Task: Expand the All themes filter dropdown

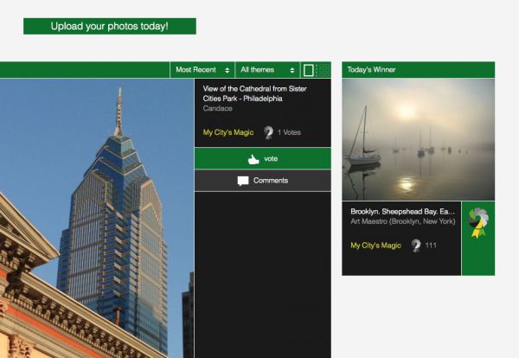Action: coord(267,70)
